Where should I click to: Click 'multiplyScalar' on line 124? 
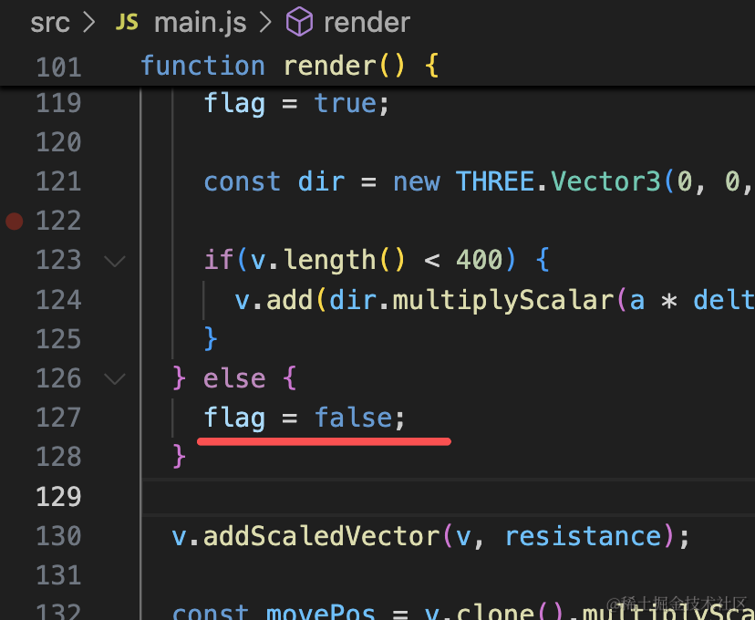tap(503, 301)
